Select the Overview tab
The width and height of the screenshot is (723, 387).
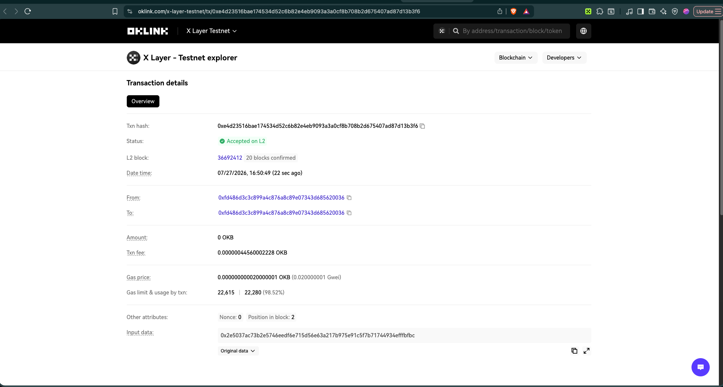pos(143,101)
